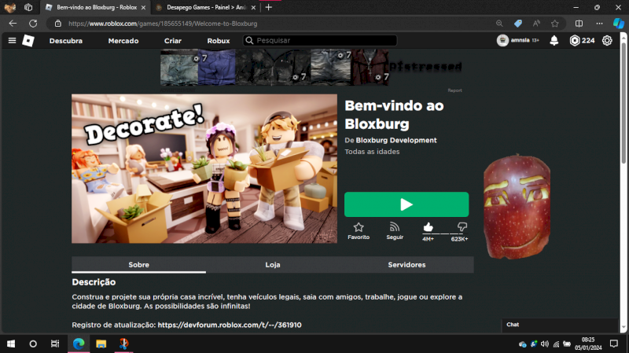Open the volume speaker tray icon
Image resolution: width=629 pixels, height=353 pixels.
point(544,344)
